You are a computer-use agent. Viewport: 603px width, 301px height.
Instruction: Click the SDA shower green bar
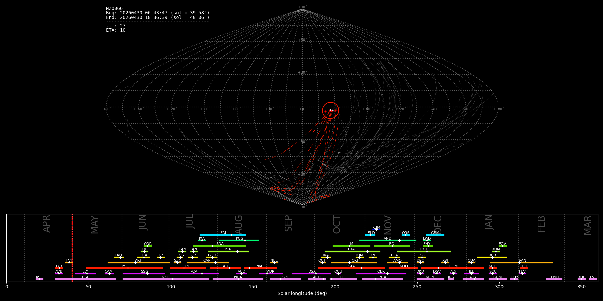219,246
